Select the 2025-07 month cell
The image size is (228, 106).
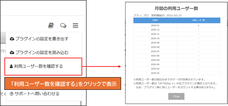coord(155,52)
